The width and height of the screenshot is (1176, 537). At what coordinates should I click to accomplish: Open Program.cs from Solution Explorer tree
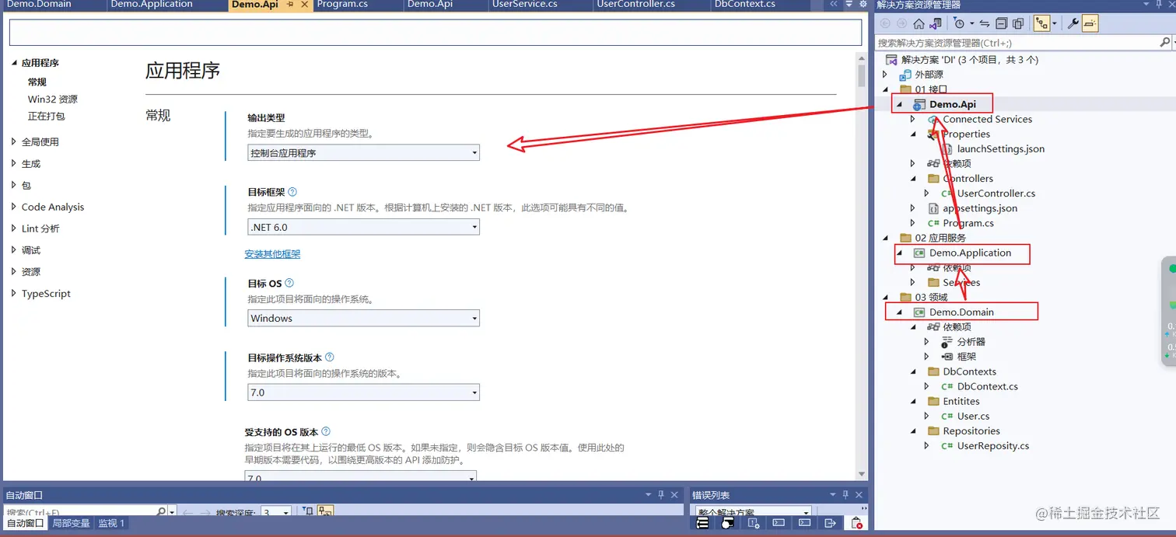point(968,223)
